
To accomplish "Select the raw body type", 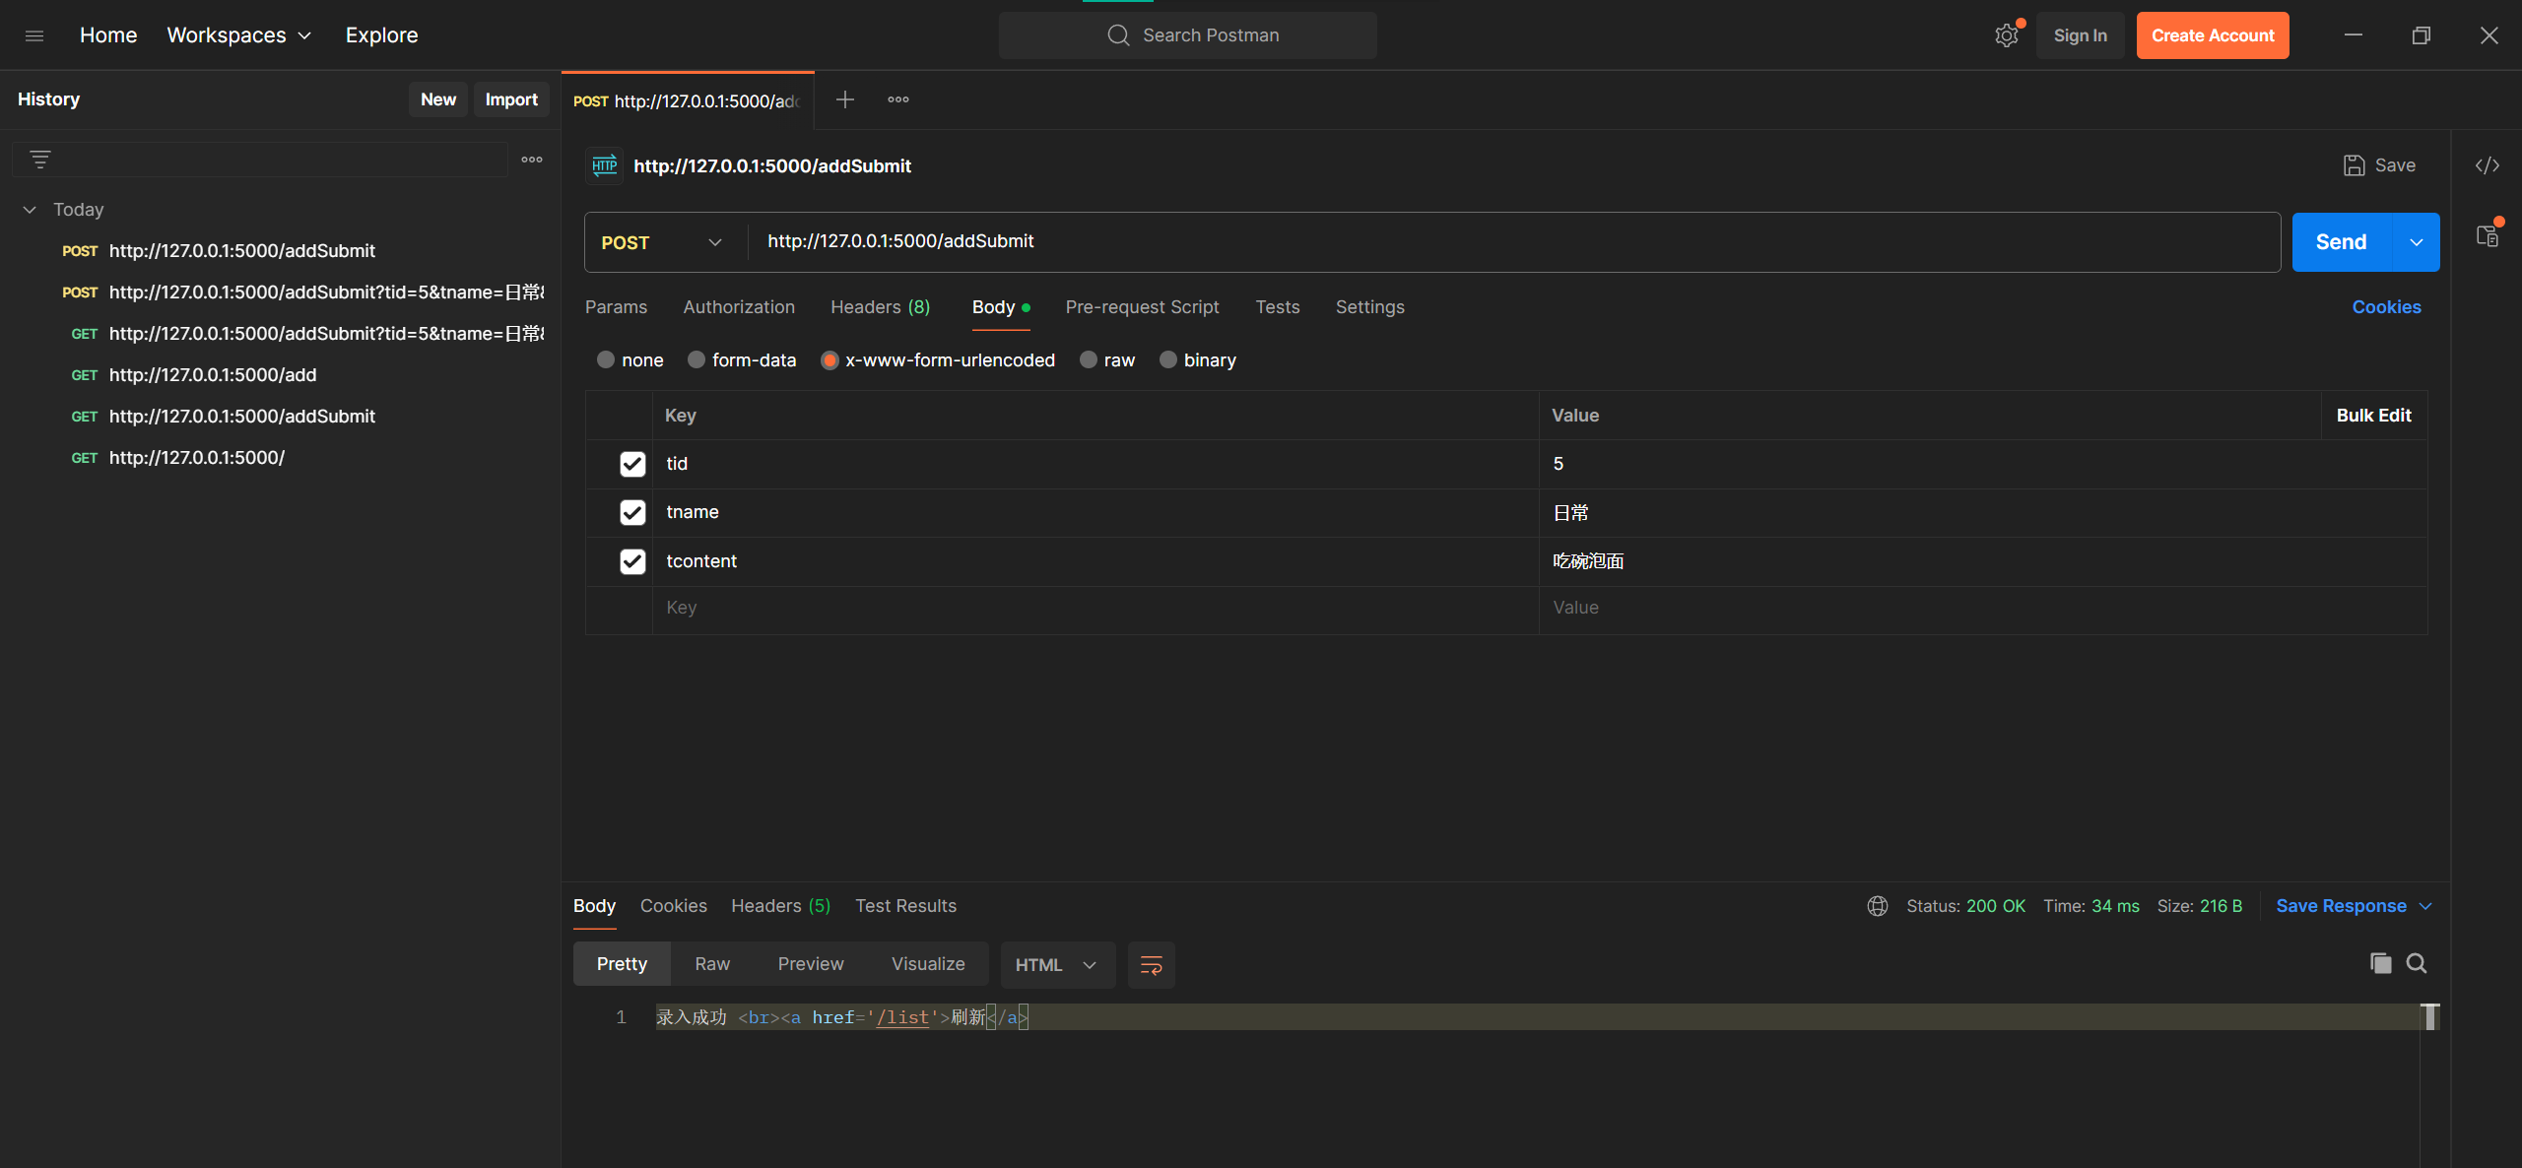I will click(1089, 360).
